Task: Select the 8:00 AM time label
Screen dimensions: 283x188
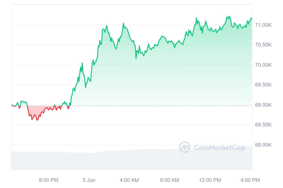Action: pos(169,180)
